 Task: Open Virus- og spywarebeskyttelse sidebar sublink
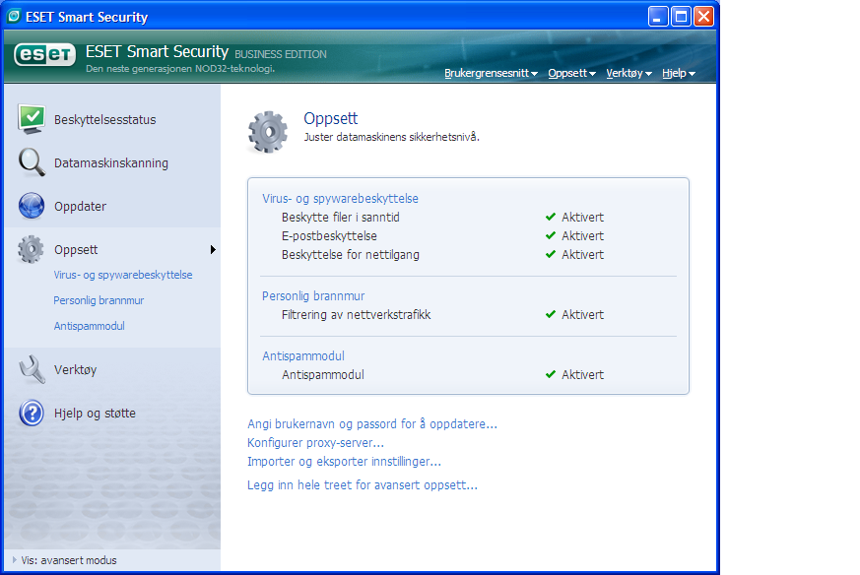123,275
